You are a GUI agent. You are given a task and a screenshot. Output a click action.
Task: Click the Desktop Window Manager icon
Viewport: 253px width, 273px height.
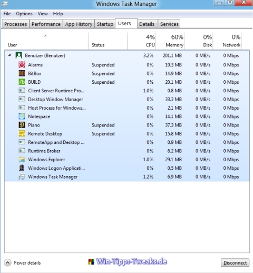[22, 99]
